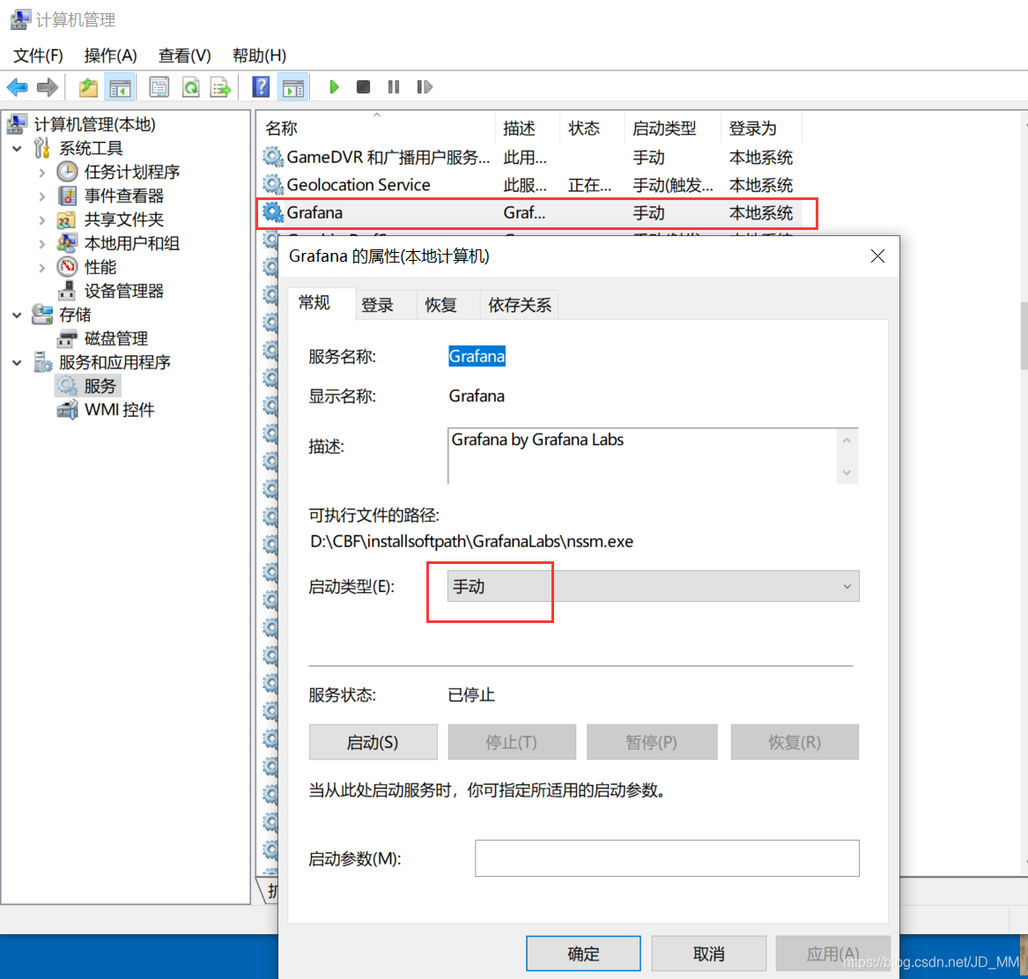The width and height of the screenshot is (1028, 979).
Task: Click the description box scroll-down arrow
Action: [847, 472]
